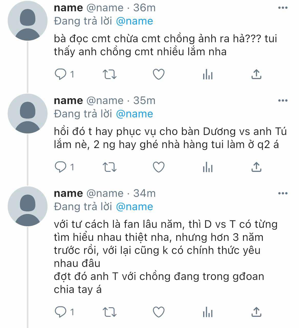Like the 34m tweet about fan lâu năm
The width and height of the screenshot is (299, 328).
click(158, 312)
